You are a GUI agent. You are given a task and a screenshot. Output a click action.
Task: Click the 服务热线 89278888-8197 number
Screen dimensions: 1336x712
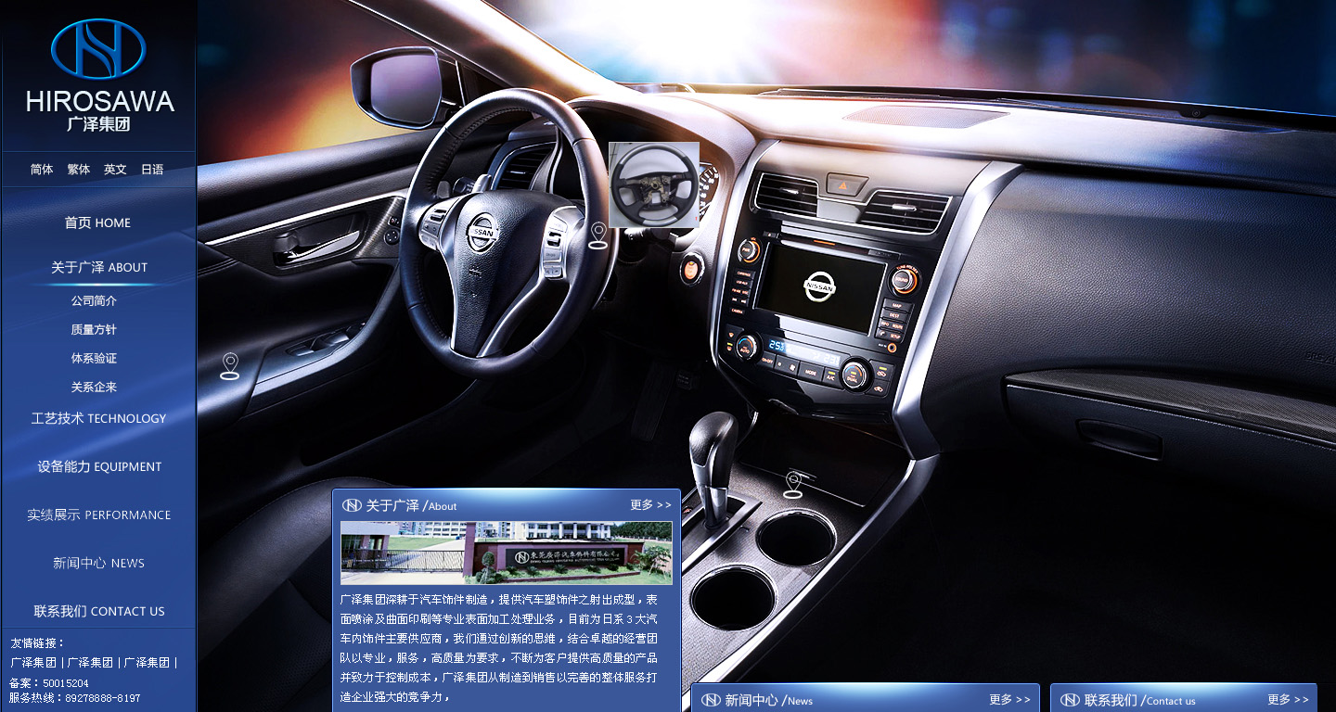[x=75, y=698]
